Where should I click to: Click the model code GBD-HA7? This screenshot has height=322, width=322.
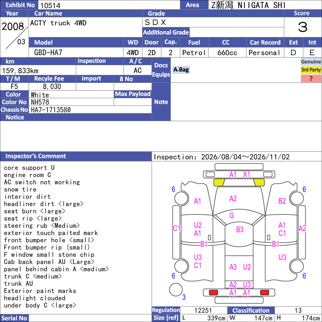tap(48, 53)
